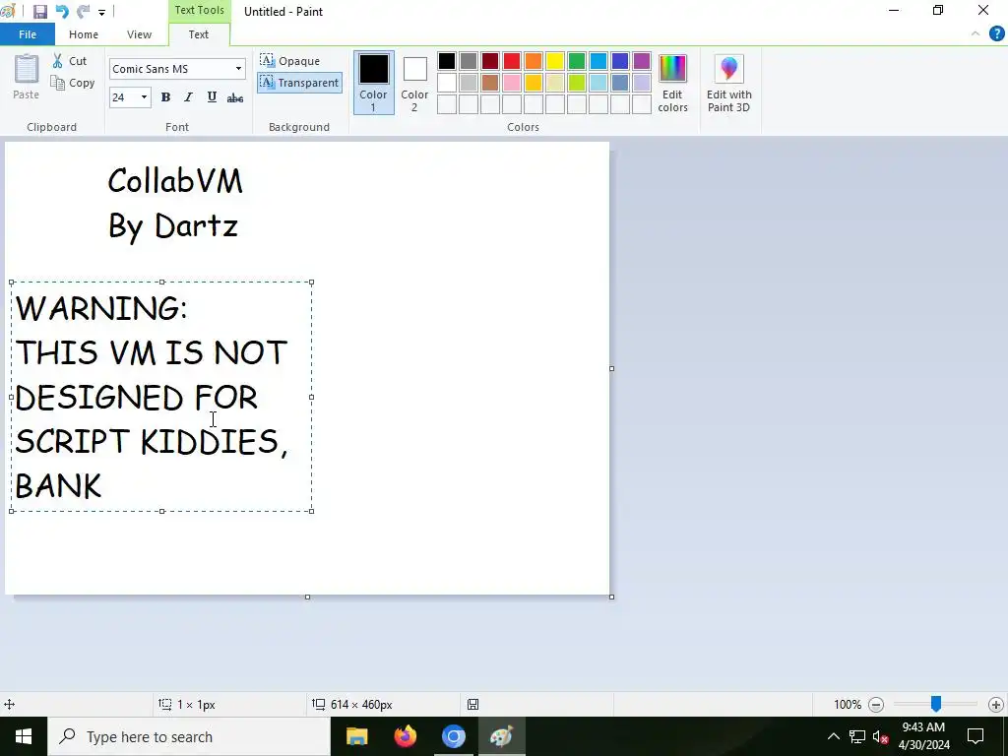Click the font size 24 field

tap(123, 97)
